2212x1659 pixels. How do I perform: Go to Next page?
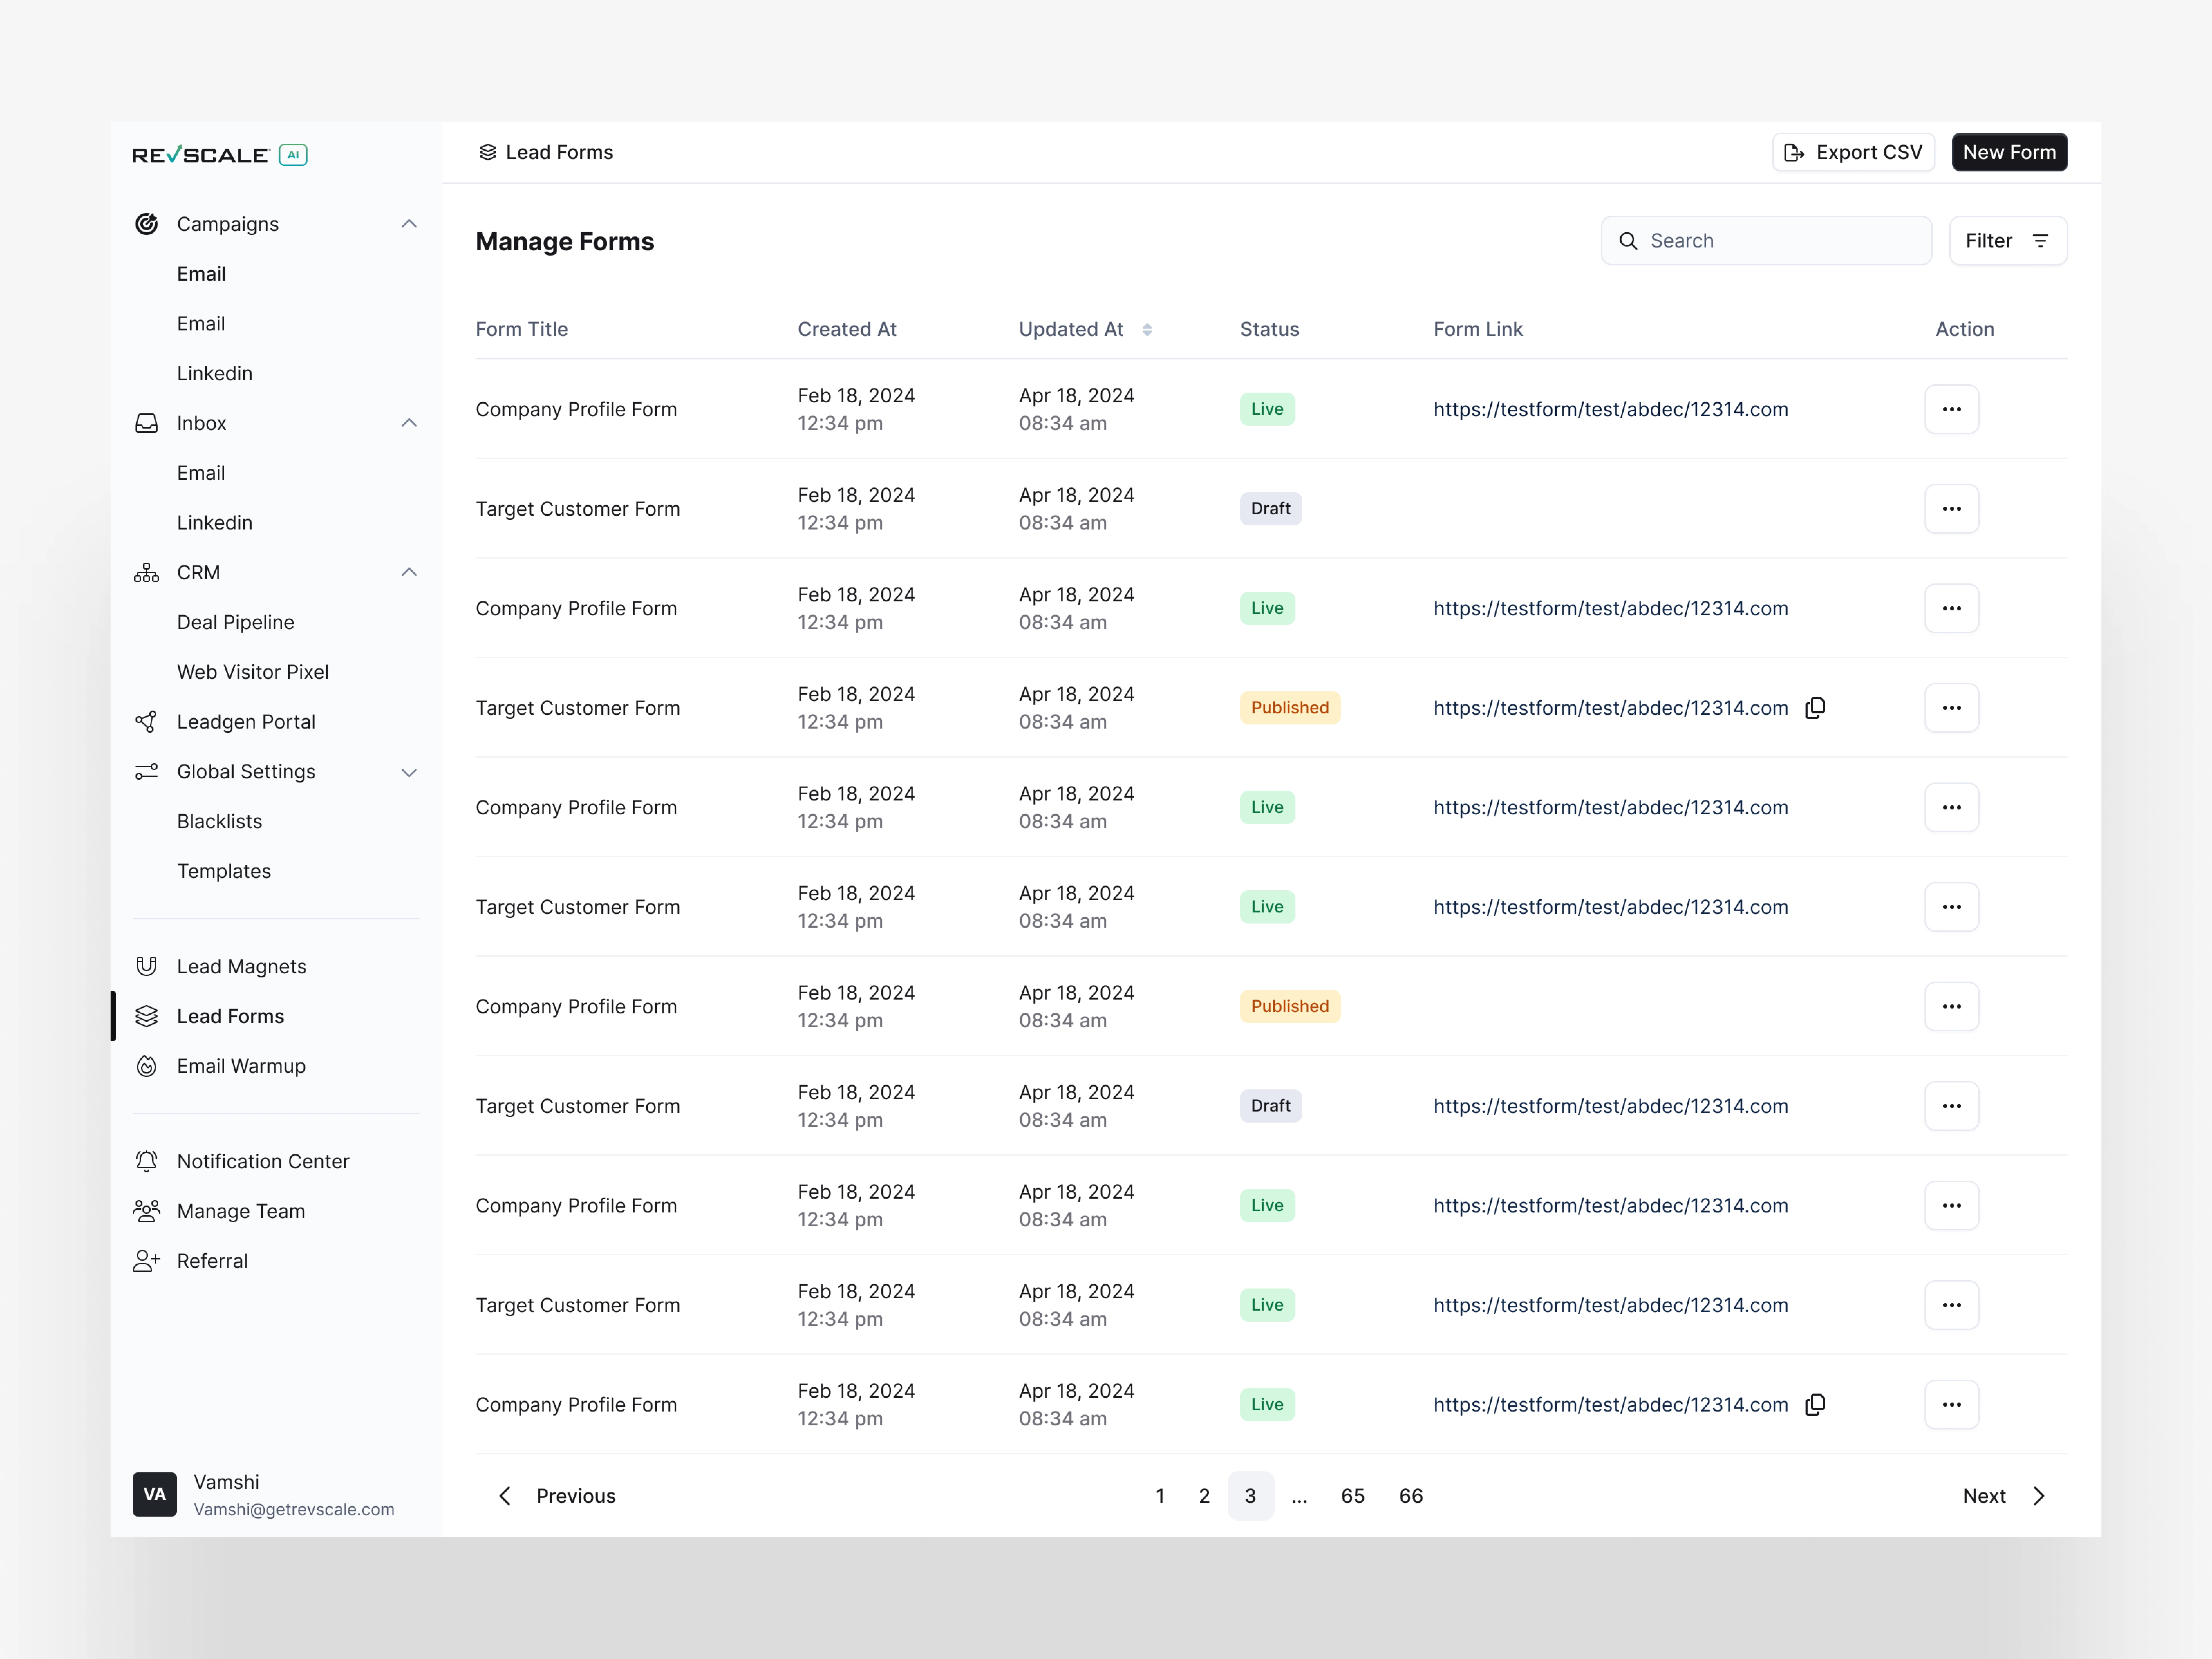pos(2004,1496)
